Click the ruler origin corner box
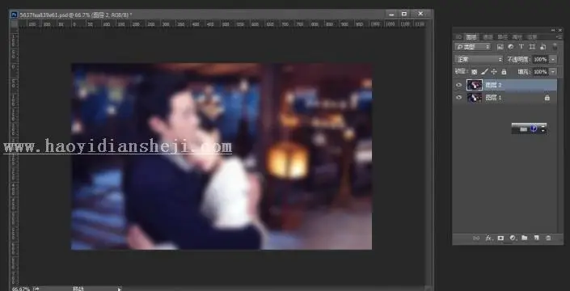The height and width of the screenshot is (291, 570). 15,24
